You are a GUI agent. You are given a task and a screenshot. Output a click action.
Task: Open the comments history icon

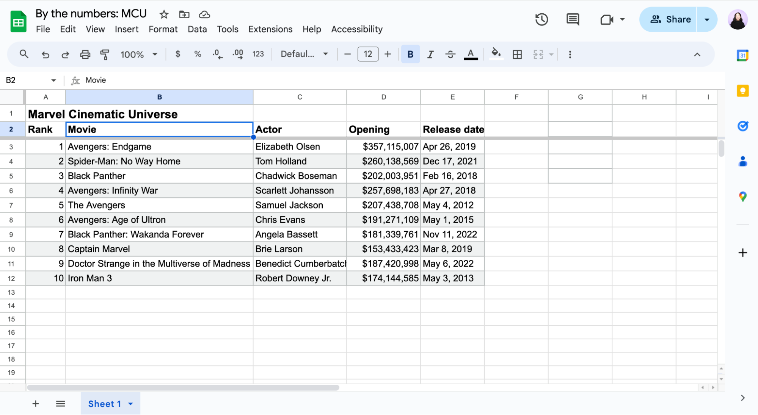point(573,19)
